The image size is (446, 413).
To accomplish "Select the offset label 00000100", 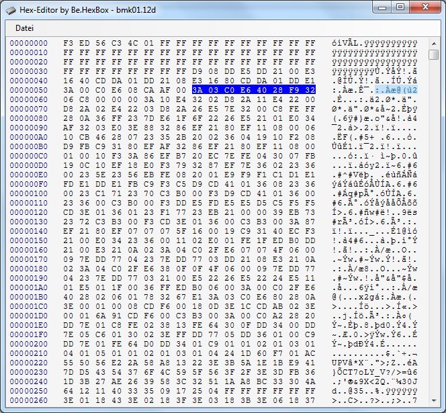I will (x=29, y=193).
